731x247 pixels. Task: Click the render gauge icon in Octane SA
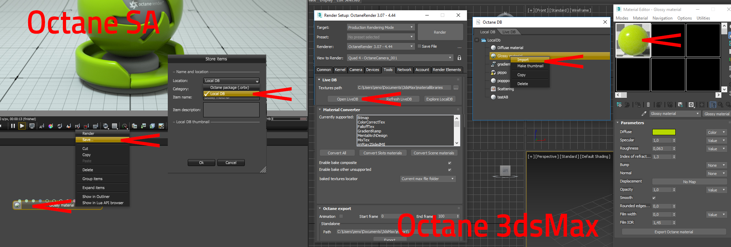(x=125, y=126)
